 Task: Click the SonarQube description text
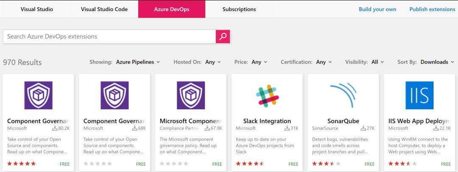(x=340, y=146)
